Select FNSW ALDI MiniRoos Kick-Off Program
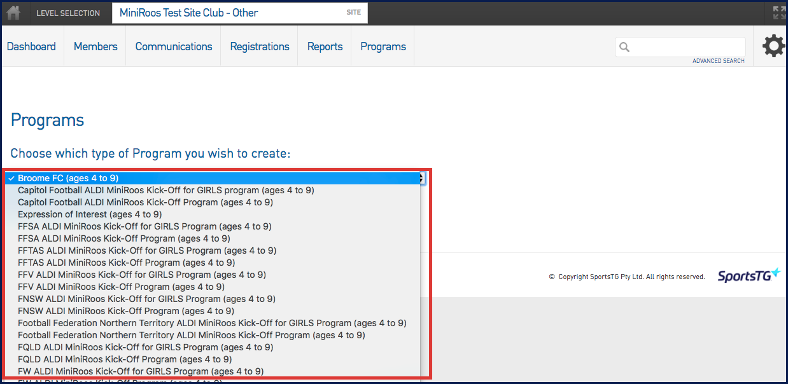This screenshot has height=384, width=788. 213,311
